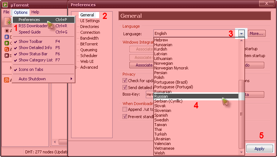Choose Norwegian Nynorsk from the list
Viewport: 277px width, 157px height.
[196, 68]
